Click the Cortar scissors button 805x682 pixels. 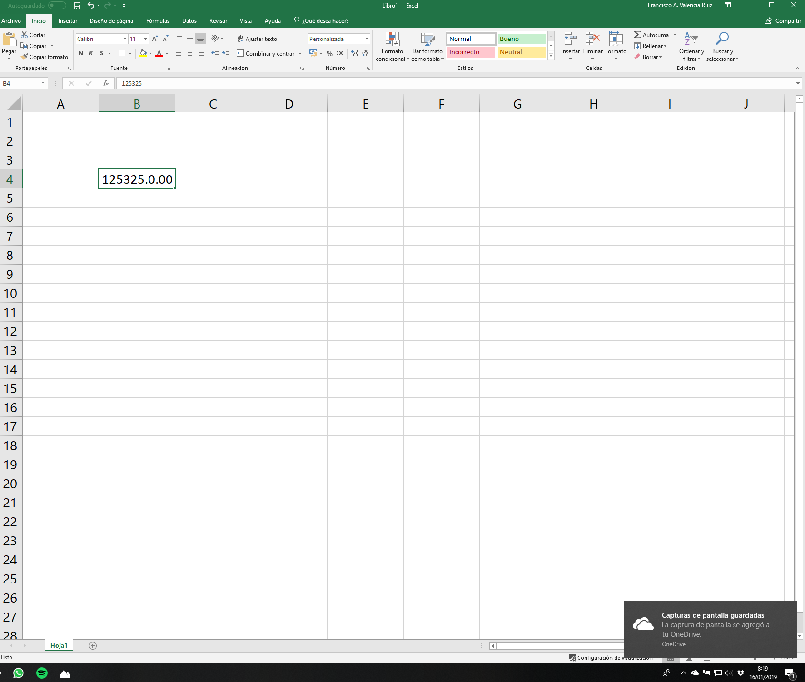(33, 35)
